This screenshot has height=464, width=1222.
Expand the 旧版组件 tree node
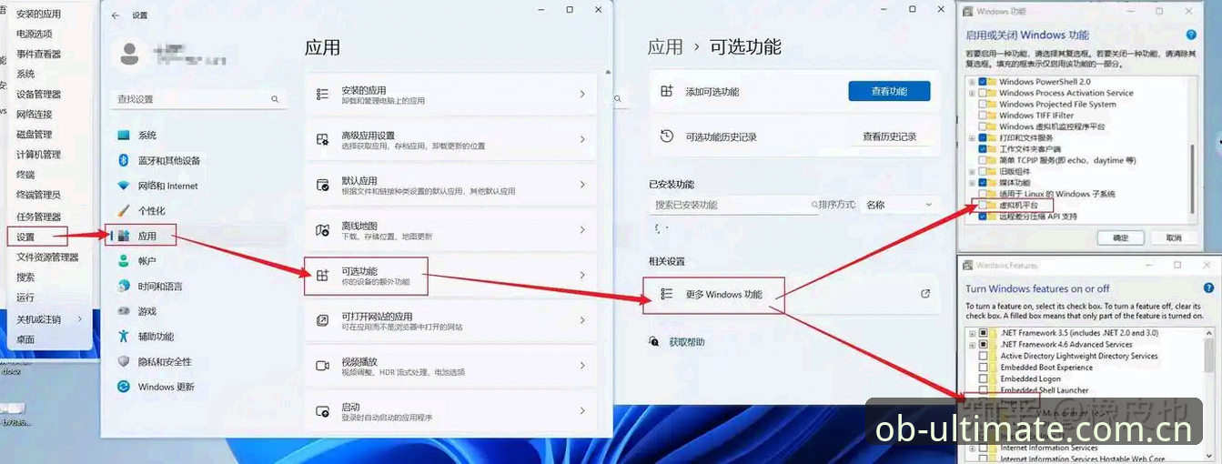click(x=972, y=171)
